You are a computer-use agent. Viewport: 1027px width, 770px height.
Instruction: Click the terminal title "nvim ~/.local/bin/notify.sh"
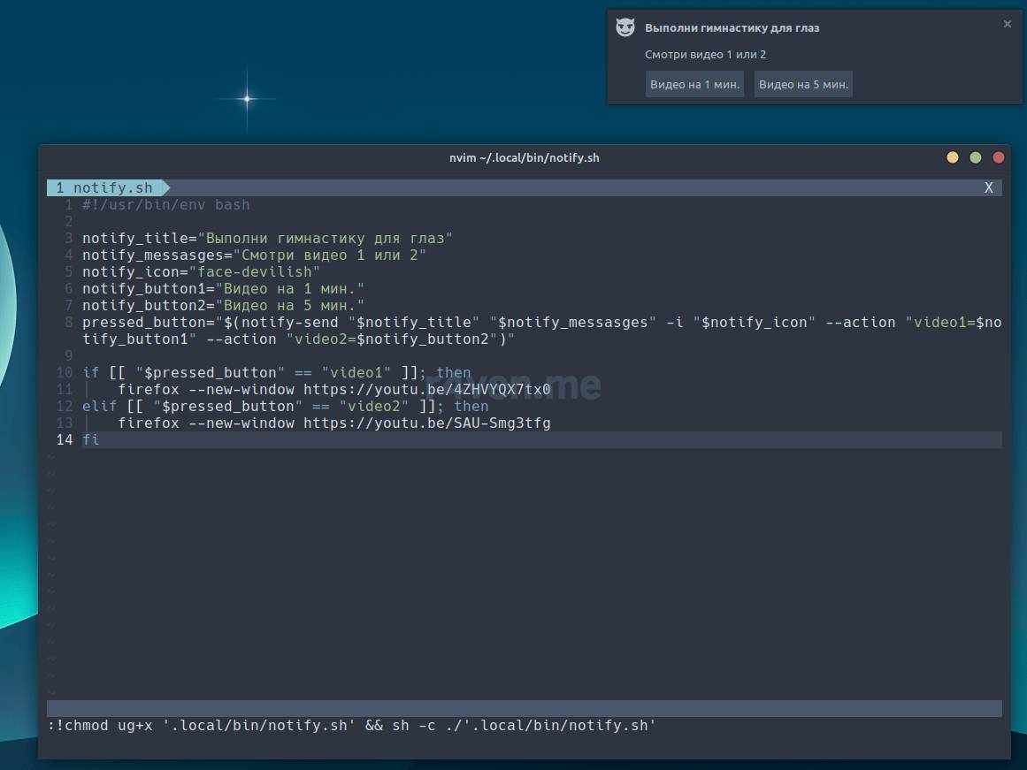click(x=524, y=157)
